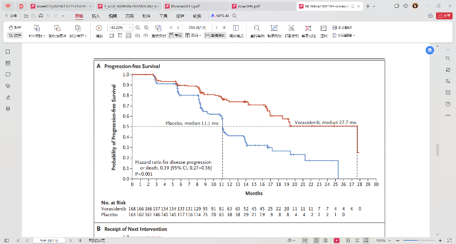Image resolution: width=456 pixels, height=244 pixels.
Task: Open the double page layout dropdown
Action: 193,35
